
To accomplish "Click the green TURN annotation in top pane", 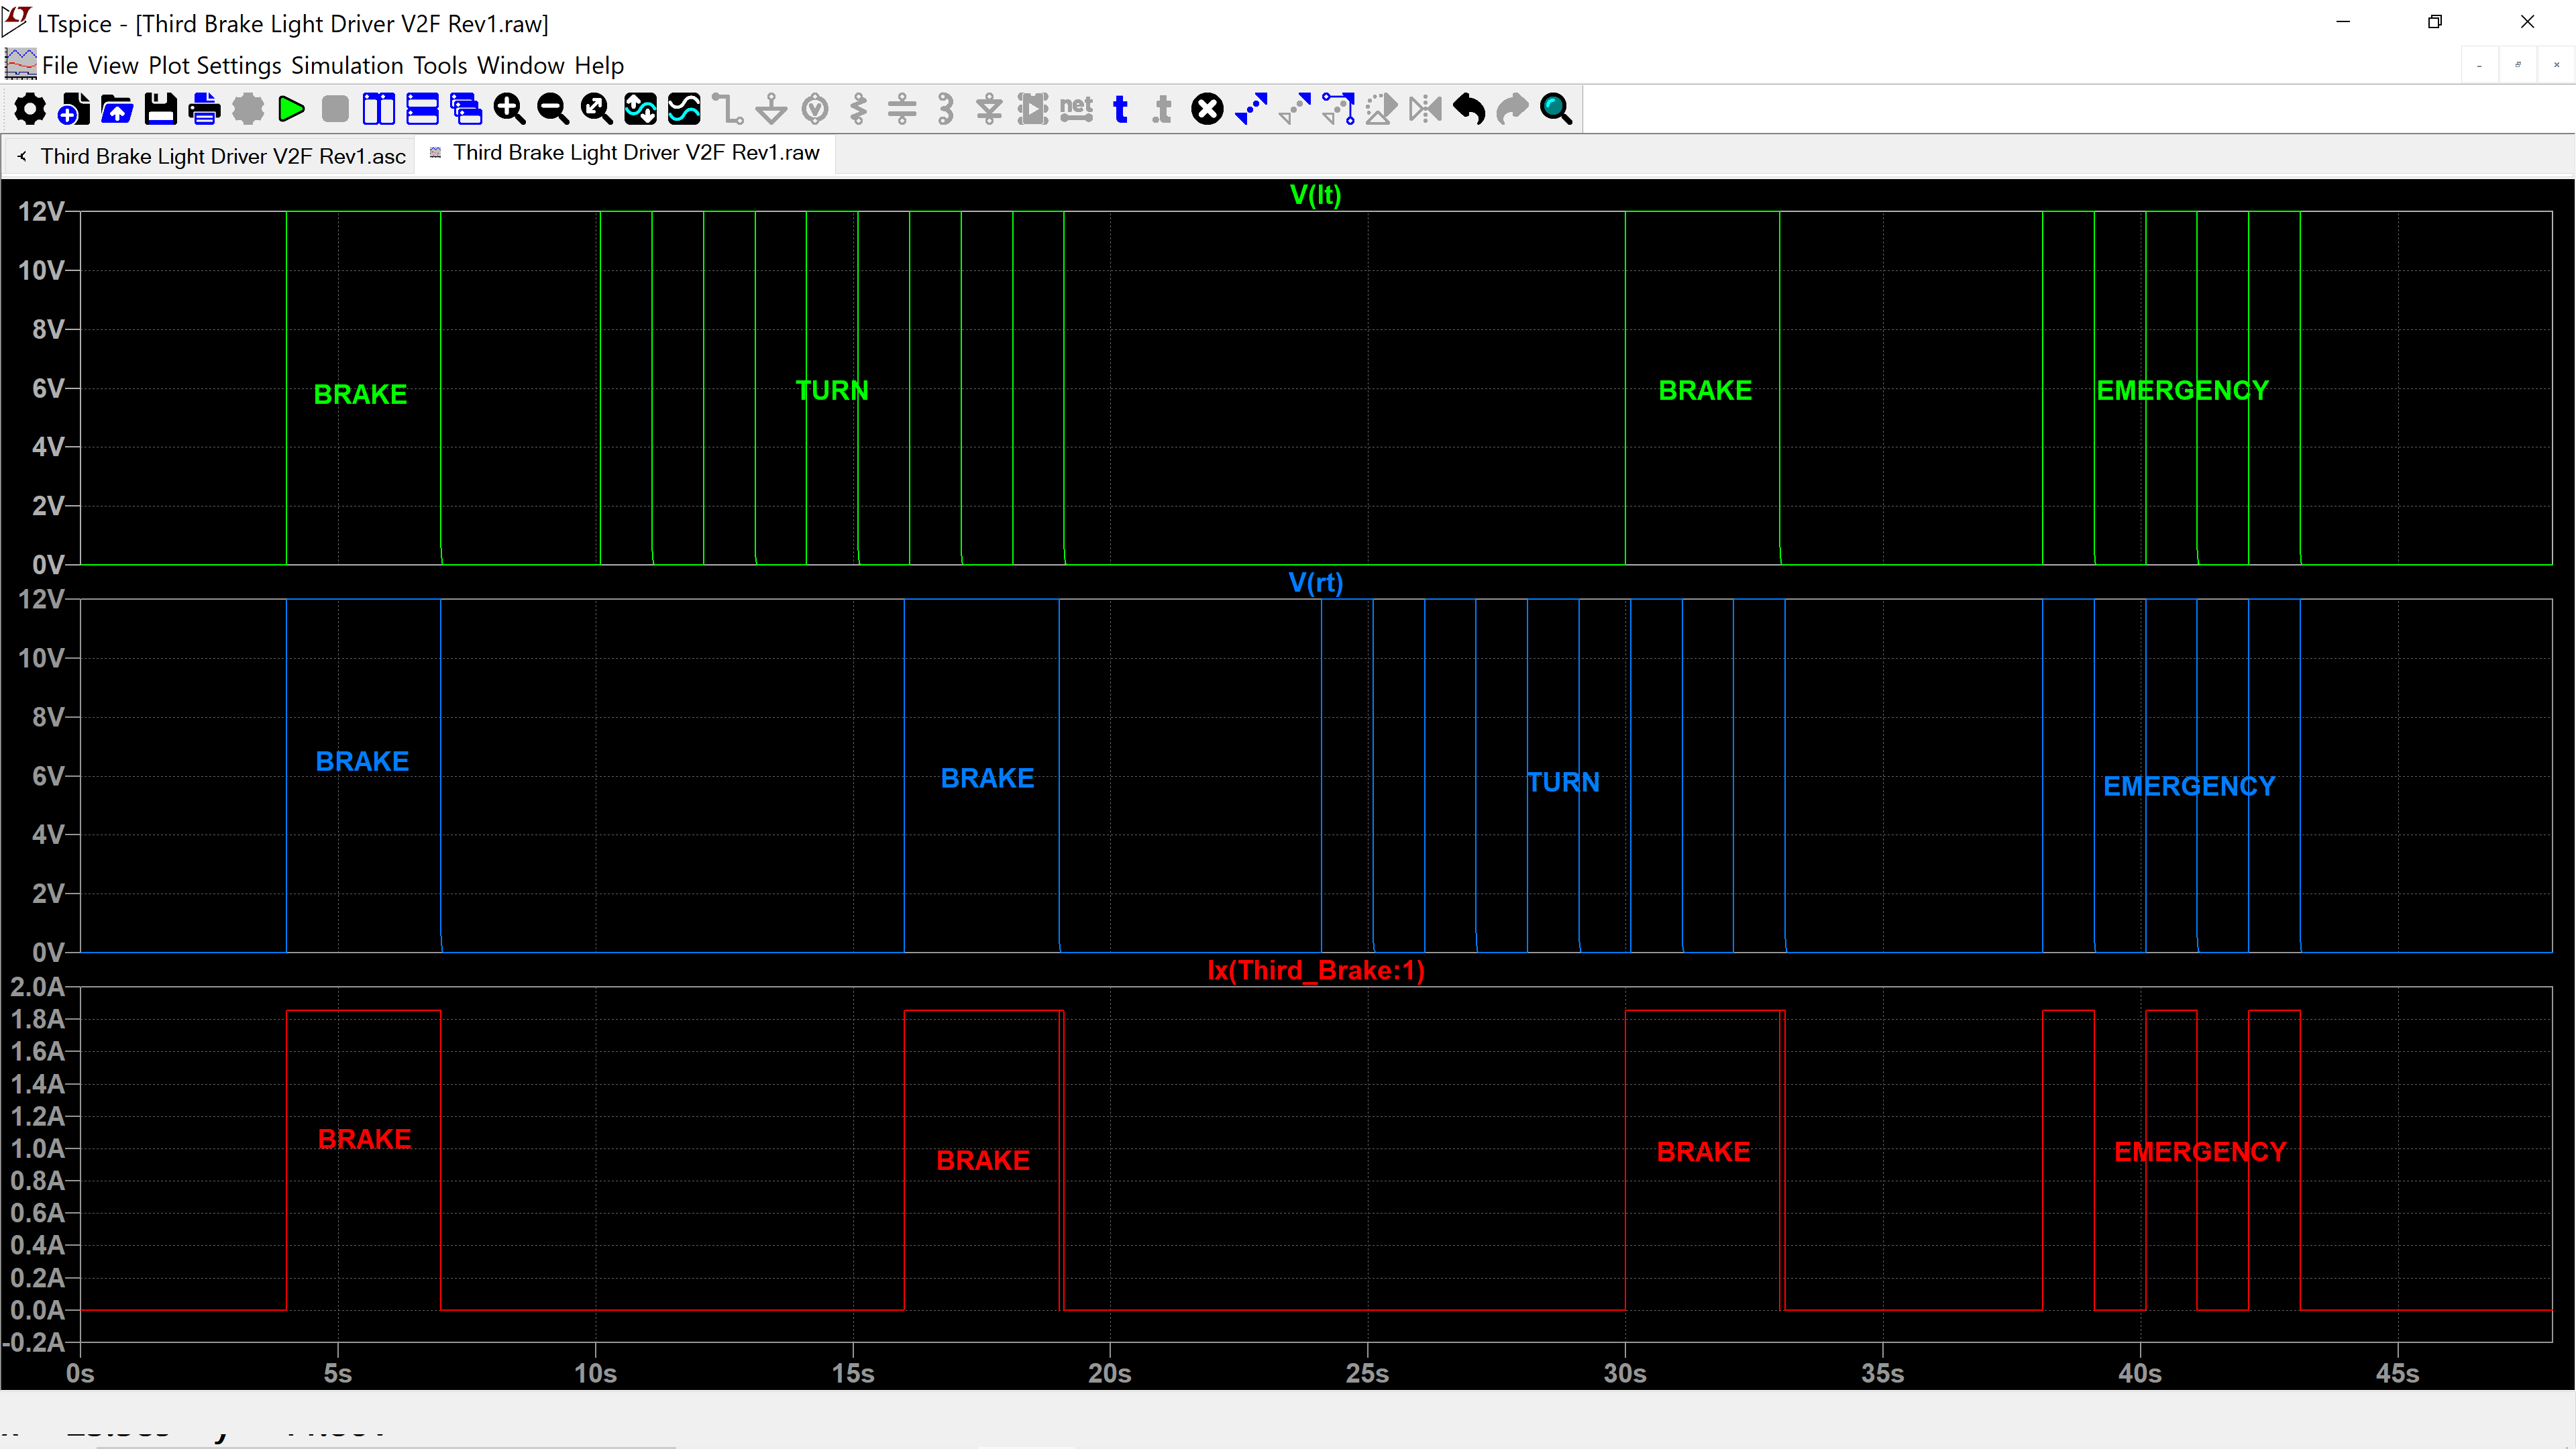I will pyautogui.click(x=832, y=391).
